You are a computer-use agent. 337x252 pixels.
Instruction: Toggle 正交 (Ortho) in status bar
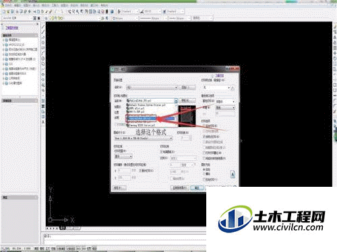48,249
